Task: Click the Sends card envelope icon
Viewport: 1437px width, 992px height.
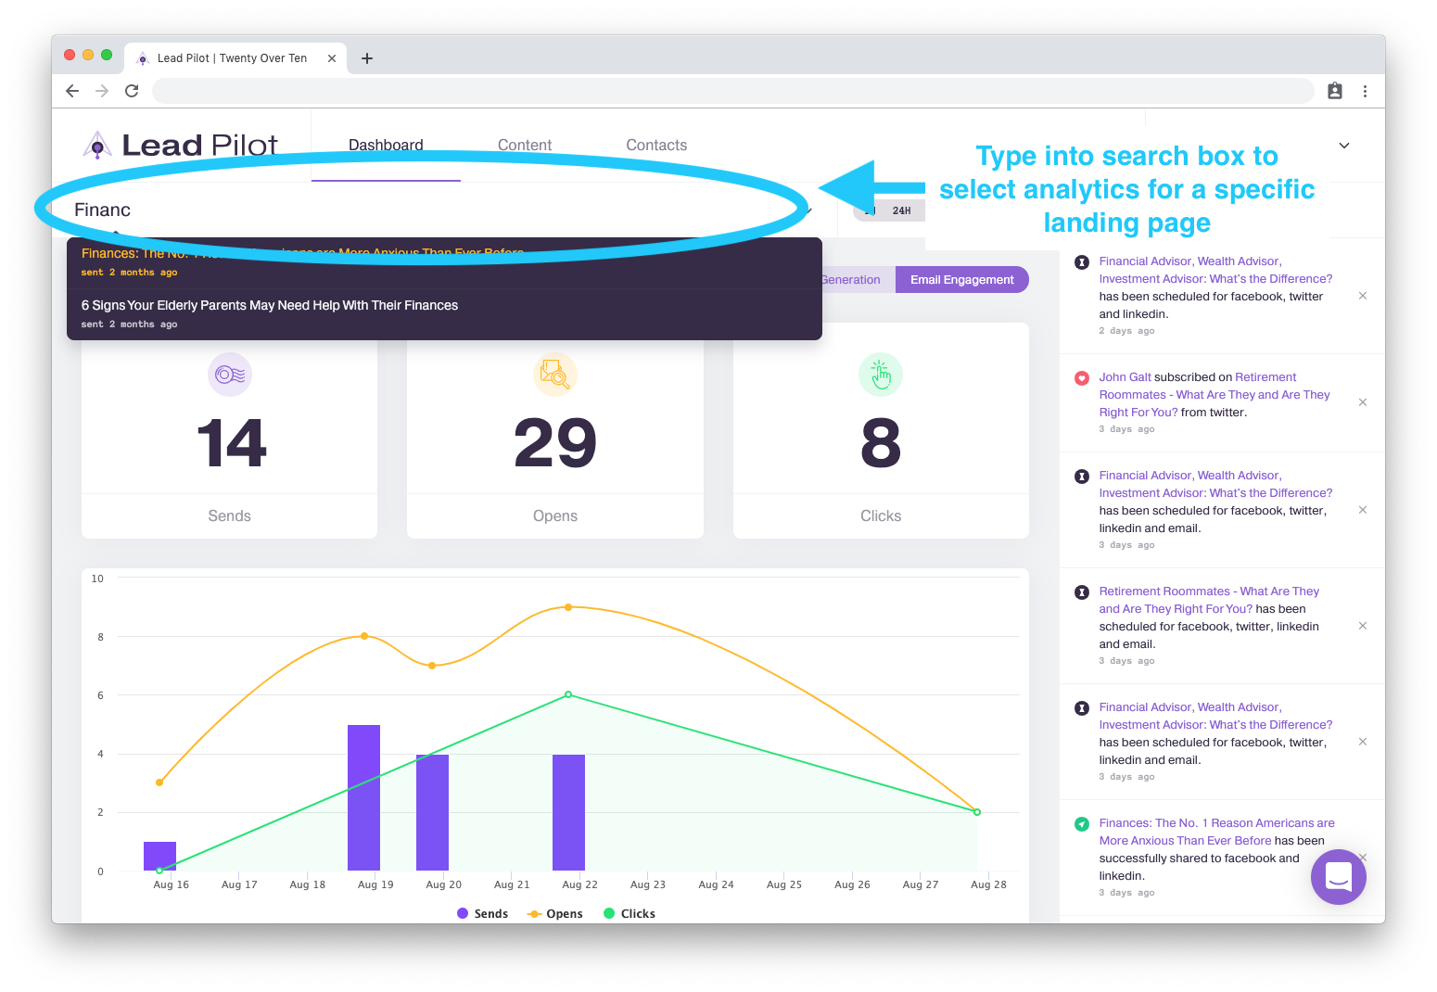Action: (x=230, y=375)
